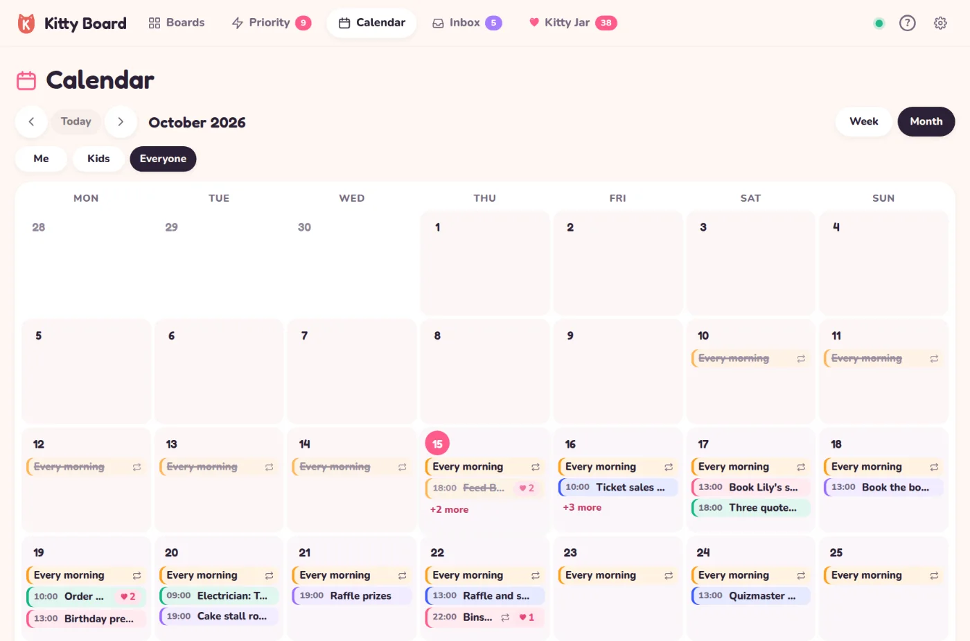The image size is (970, 641).
Task: Open Birthday pre... event on October 19
Action: pos(87,618)
